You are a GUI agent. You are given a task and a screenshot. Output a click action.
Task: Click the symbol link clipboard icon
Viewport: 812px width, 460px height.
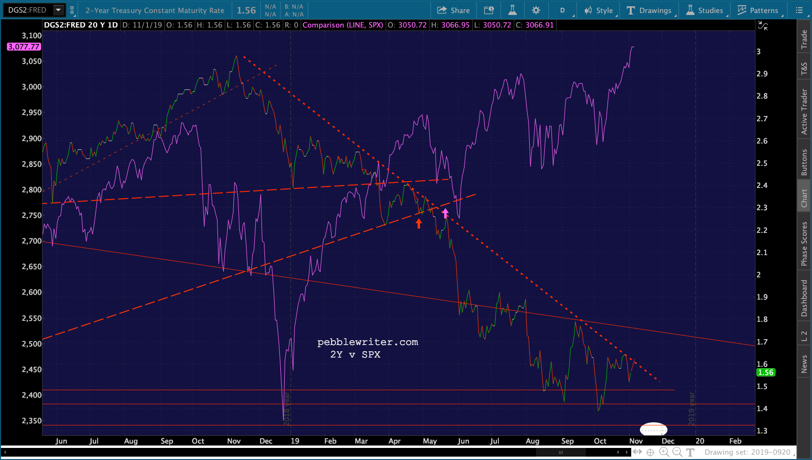coord(72,10)
